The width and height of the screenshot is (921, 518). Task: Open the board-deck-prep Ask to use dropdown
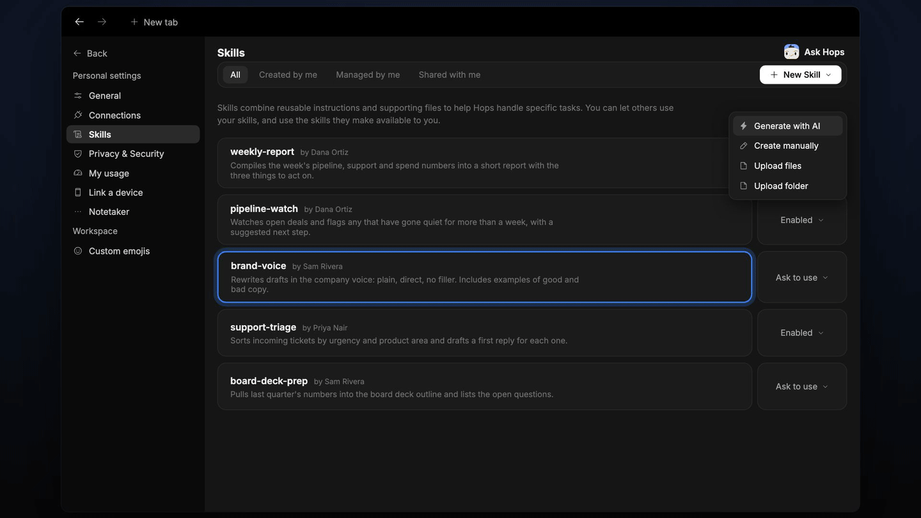802,386
